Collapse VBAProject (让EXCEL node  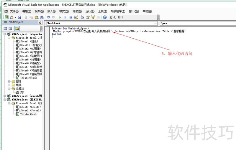5,100
